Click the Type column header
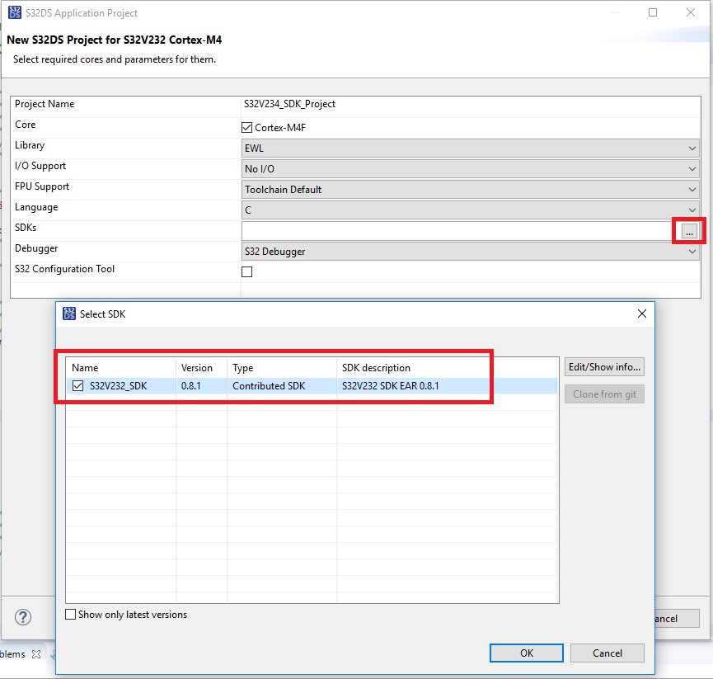Screen dimensions: 713x679 282,368
